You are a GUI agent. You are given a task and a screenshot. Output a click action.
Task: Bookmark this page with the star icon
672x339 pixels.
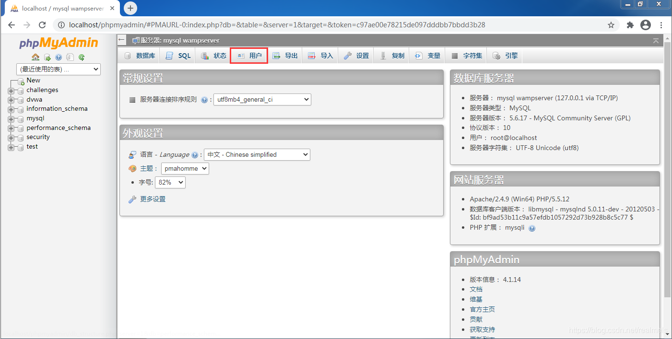(611, 25)
